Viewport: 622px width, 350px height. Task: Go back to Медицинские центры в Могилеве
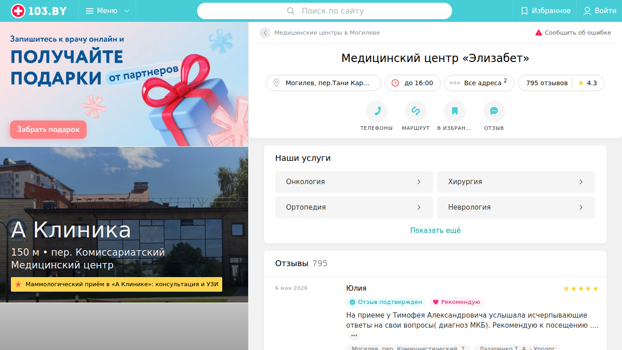pyautogui.click(x=265, y=33)
